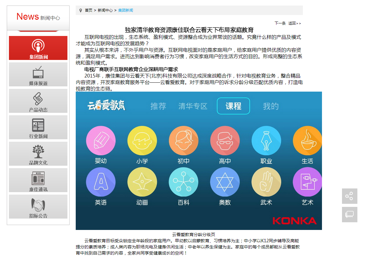The width and height of the screenshot is (370, 257).
Task: Select the 百科 molecule icon
Action: point(183,182)
